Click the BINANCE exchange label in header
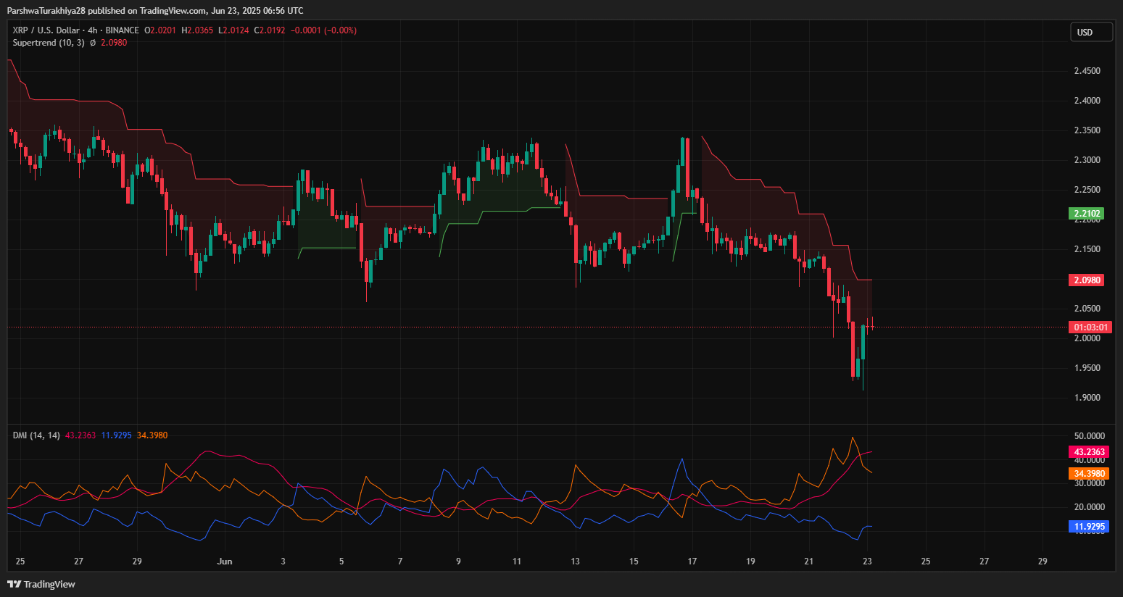Screen dimensions: 1123x597 point(122,30)
